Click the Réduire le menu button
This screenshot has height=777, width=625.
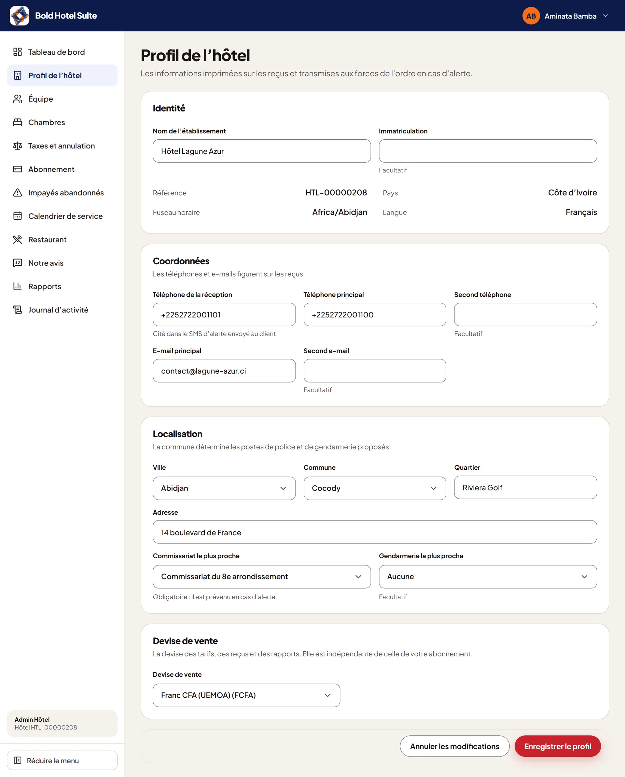click(x=62, y=760)
